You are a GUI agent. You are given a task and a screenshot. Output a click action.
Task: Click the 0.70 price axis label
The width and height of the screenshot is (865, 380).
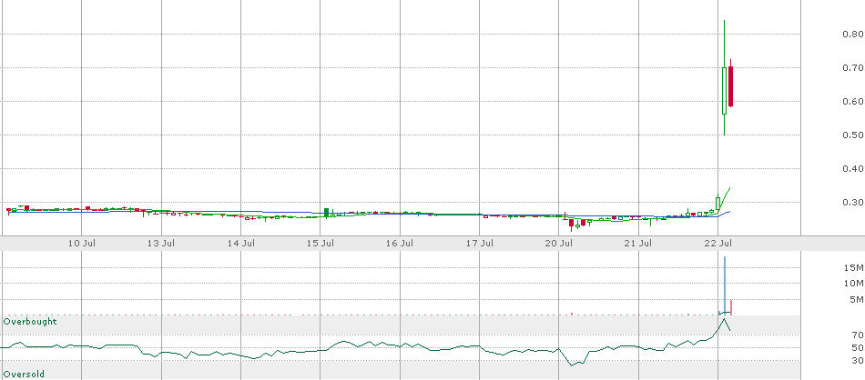click(x=853, y=68)
